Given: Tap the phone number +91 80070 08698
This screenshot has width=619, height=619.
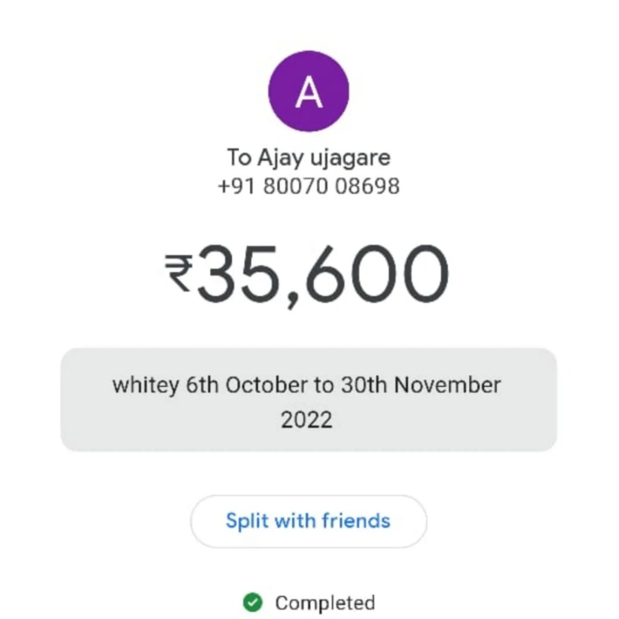Looking at the screenshot, I should [308, 186].
